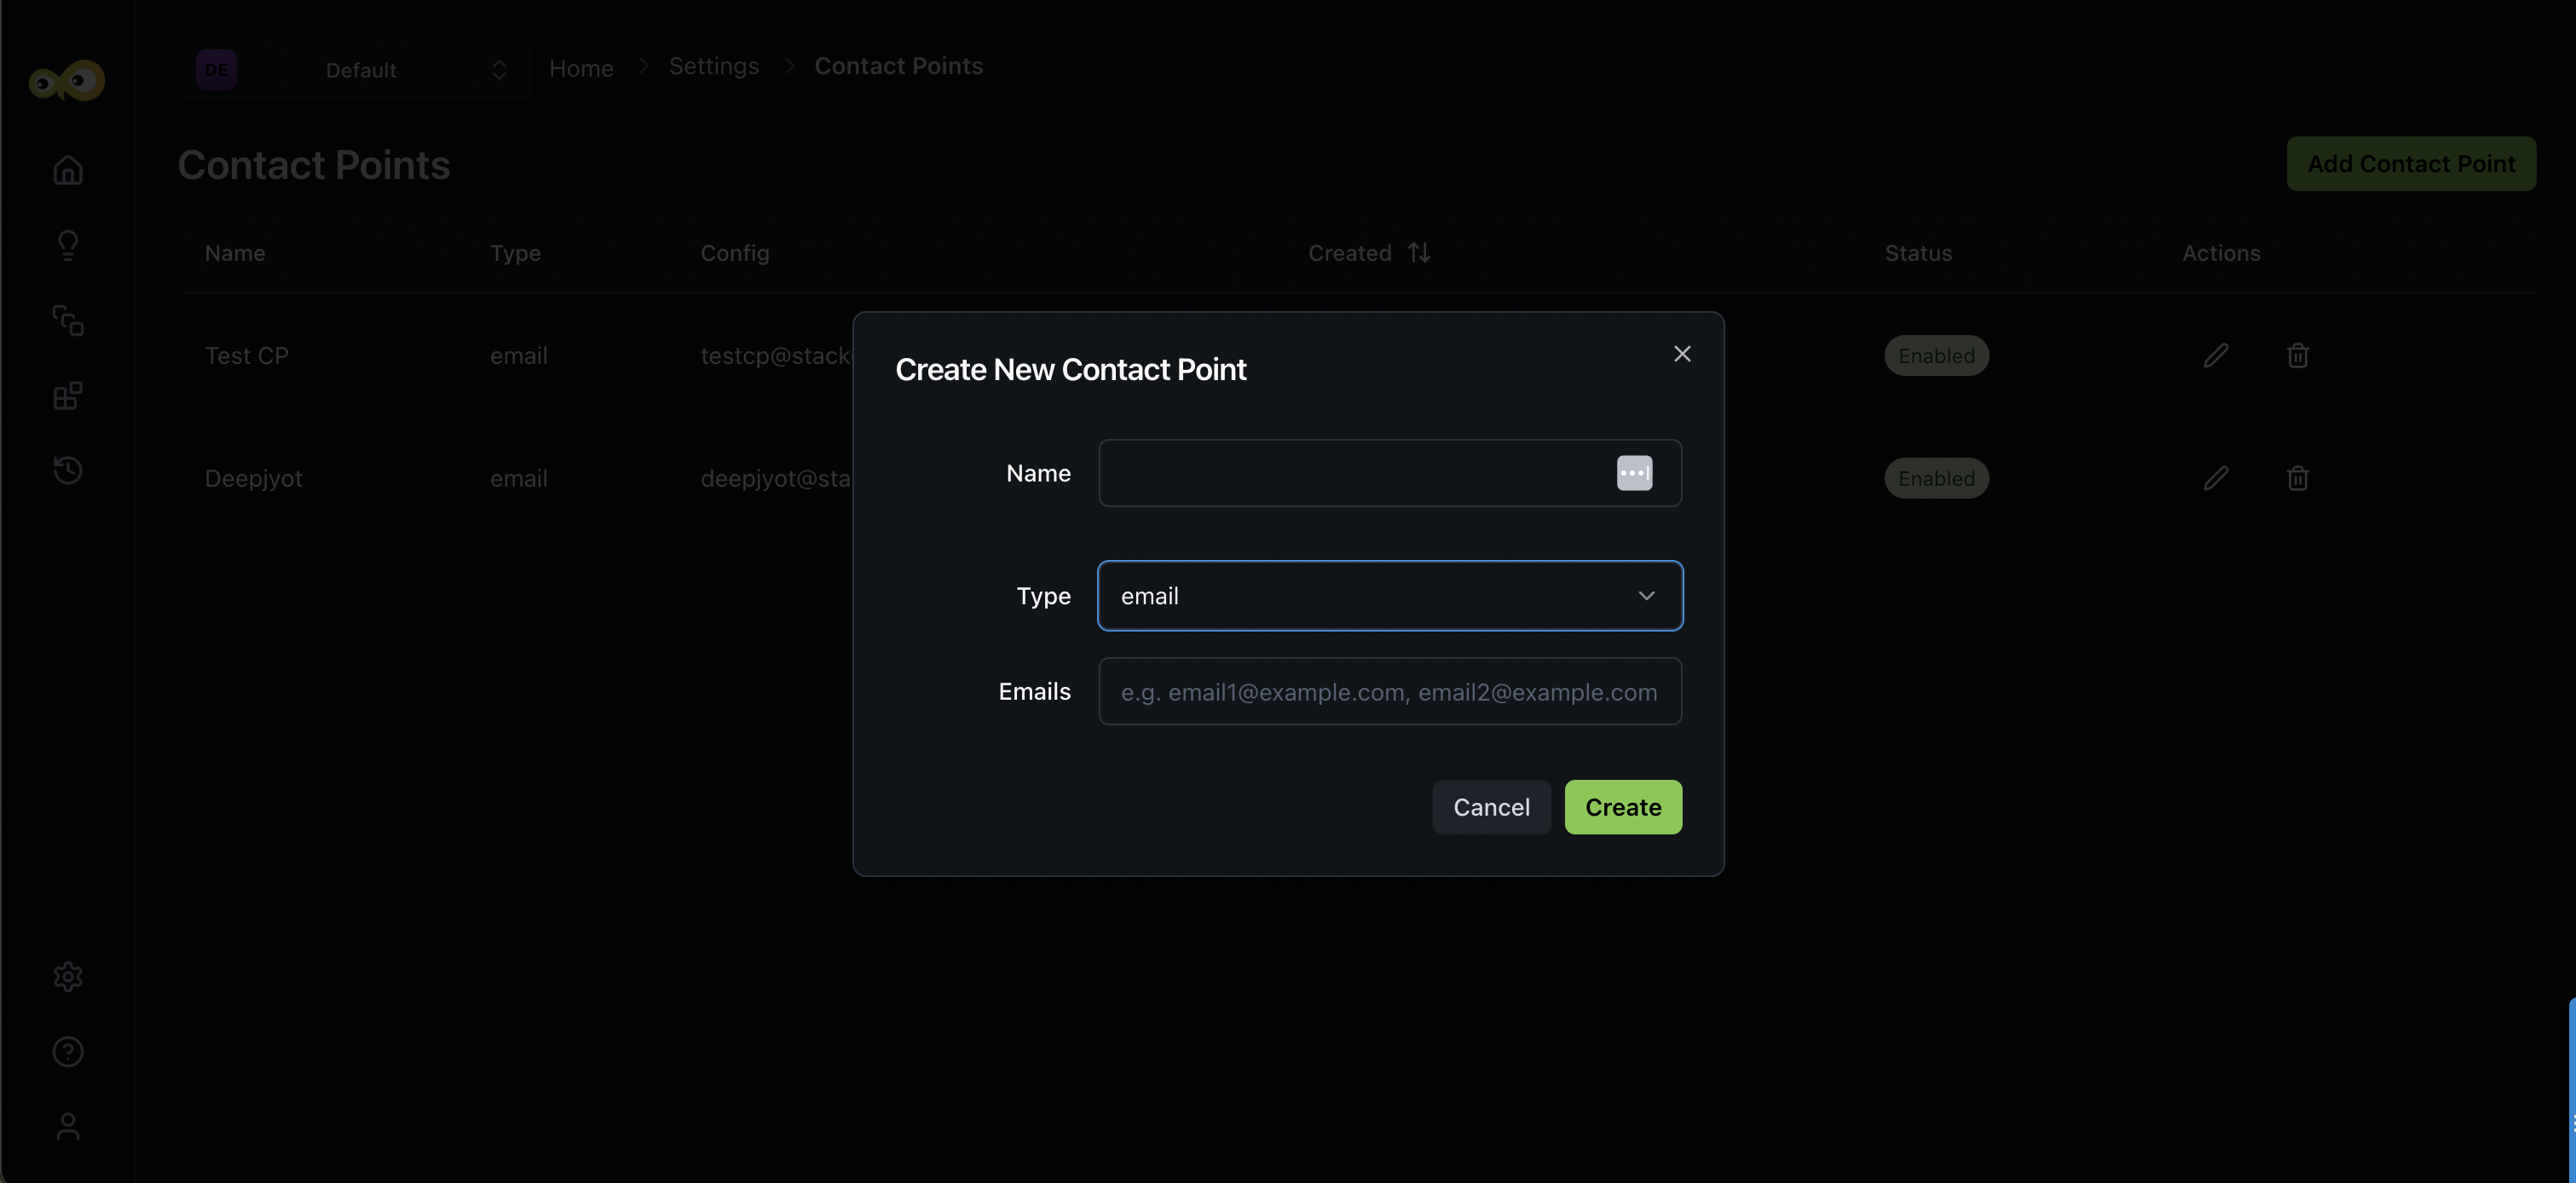Delete the Deepjyot contact point

(2297, 478)
